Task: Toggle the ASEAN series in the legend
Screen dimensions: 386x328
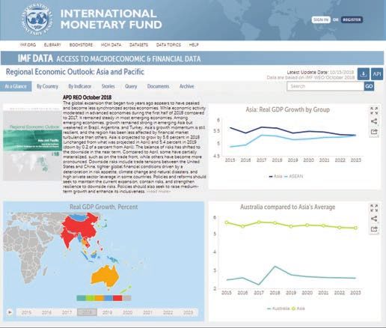Action: click(293, 176)
